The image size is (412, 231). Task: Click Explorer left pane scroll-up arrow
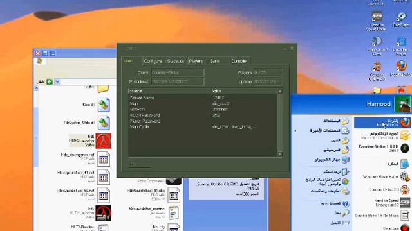[36, 89]
